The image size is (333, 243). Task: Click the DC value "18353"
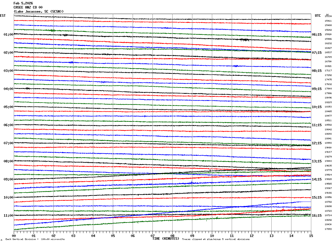pos(328,107)
